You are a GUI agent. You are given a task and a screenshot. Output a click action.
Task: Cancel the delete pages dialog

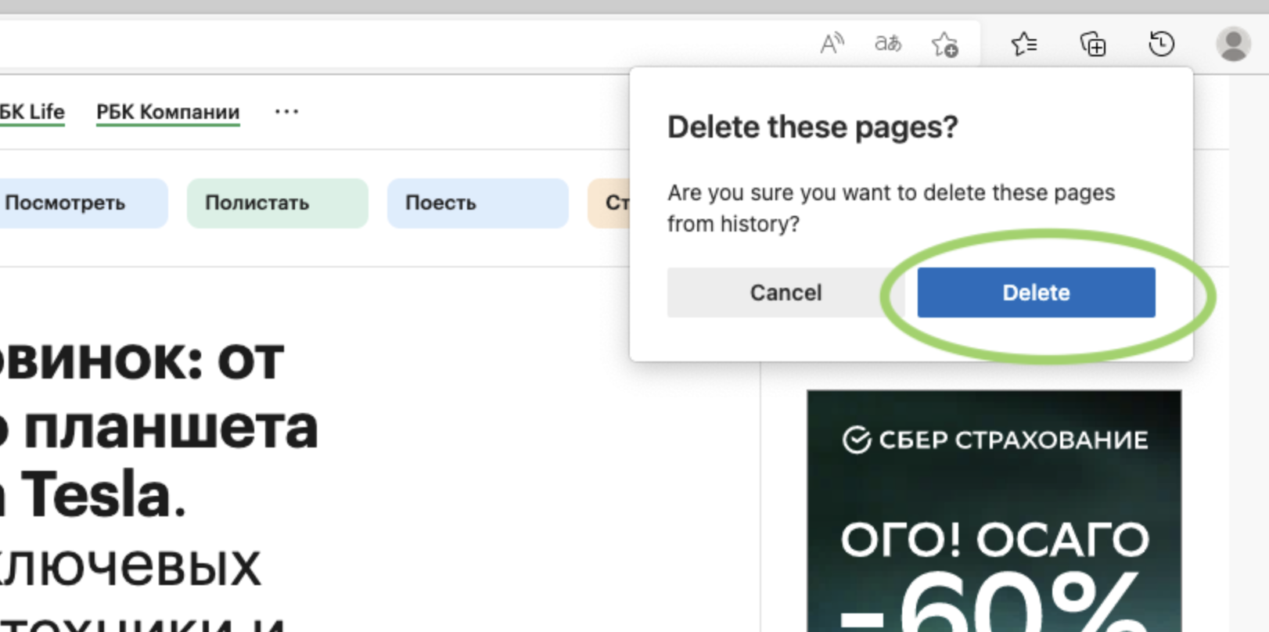pyautogui.click(x=785, y=293)
